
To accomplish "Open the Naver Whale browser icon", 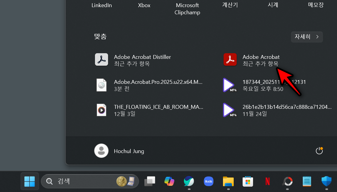I will pos(189,181).
